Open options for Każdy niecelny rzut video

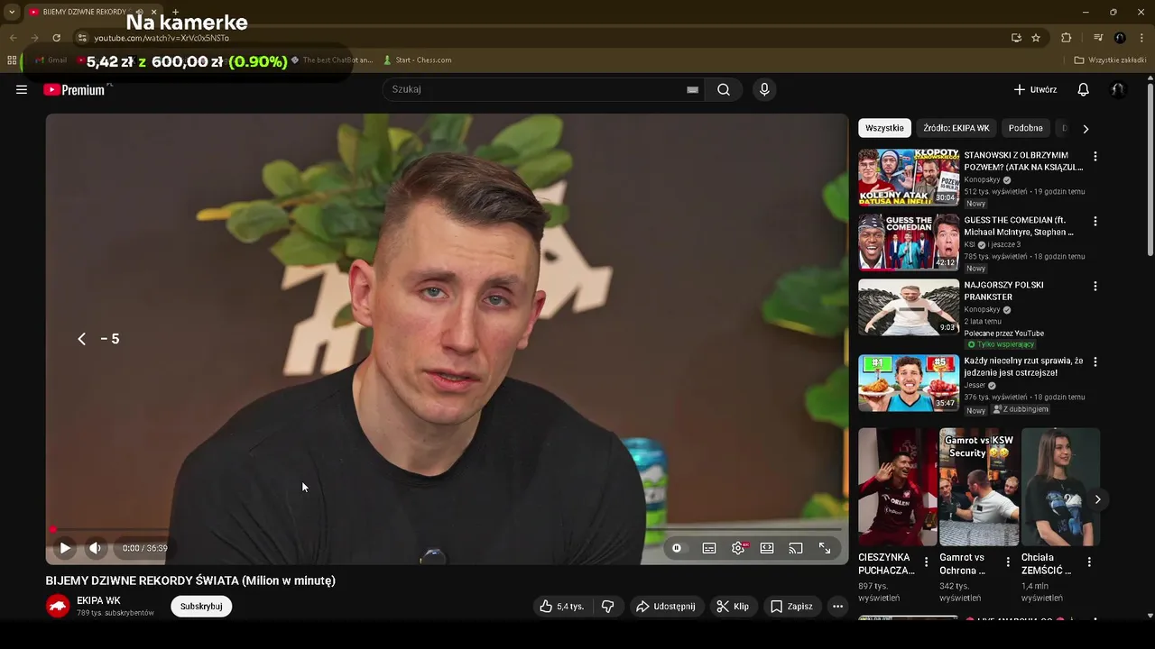point(1095,361)
